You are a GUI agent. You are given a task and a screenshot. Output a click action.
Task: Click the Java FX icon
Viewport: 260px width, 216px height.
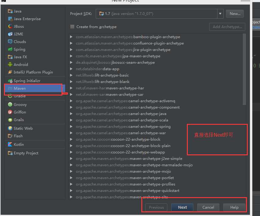pyautogui.click(x=10, y=57)
